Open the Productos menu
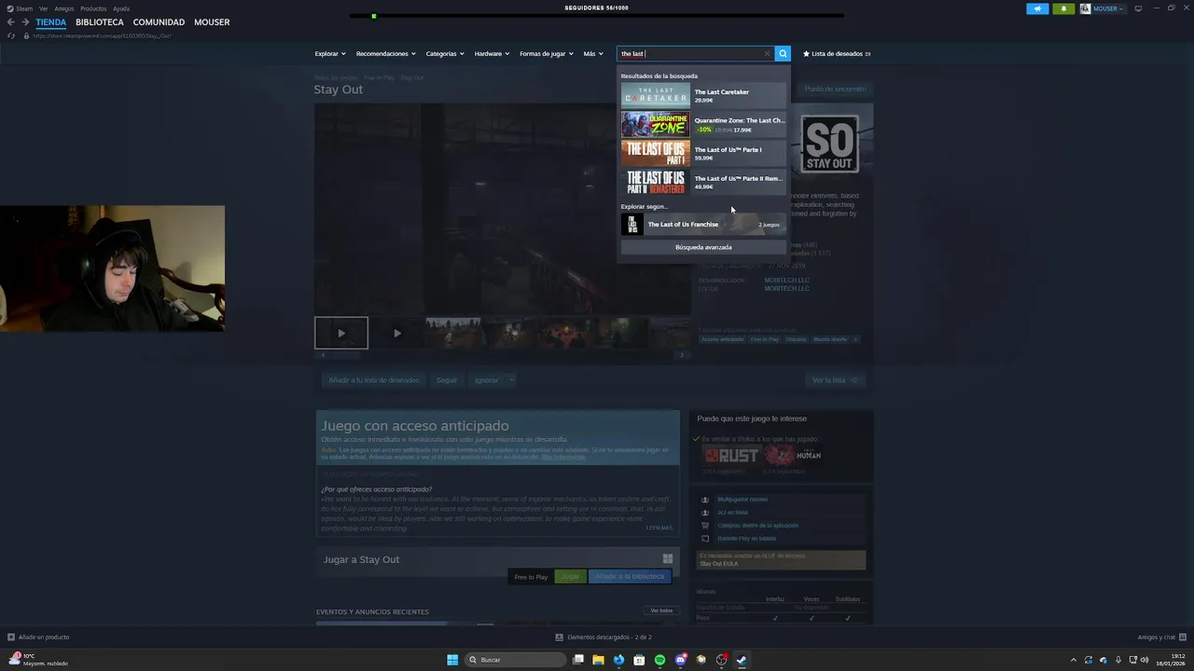 (93, 8)
